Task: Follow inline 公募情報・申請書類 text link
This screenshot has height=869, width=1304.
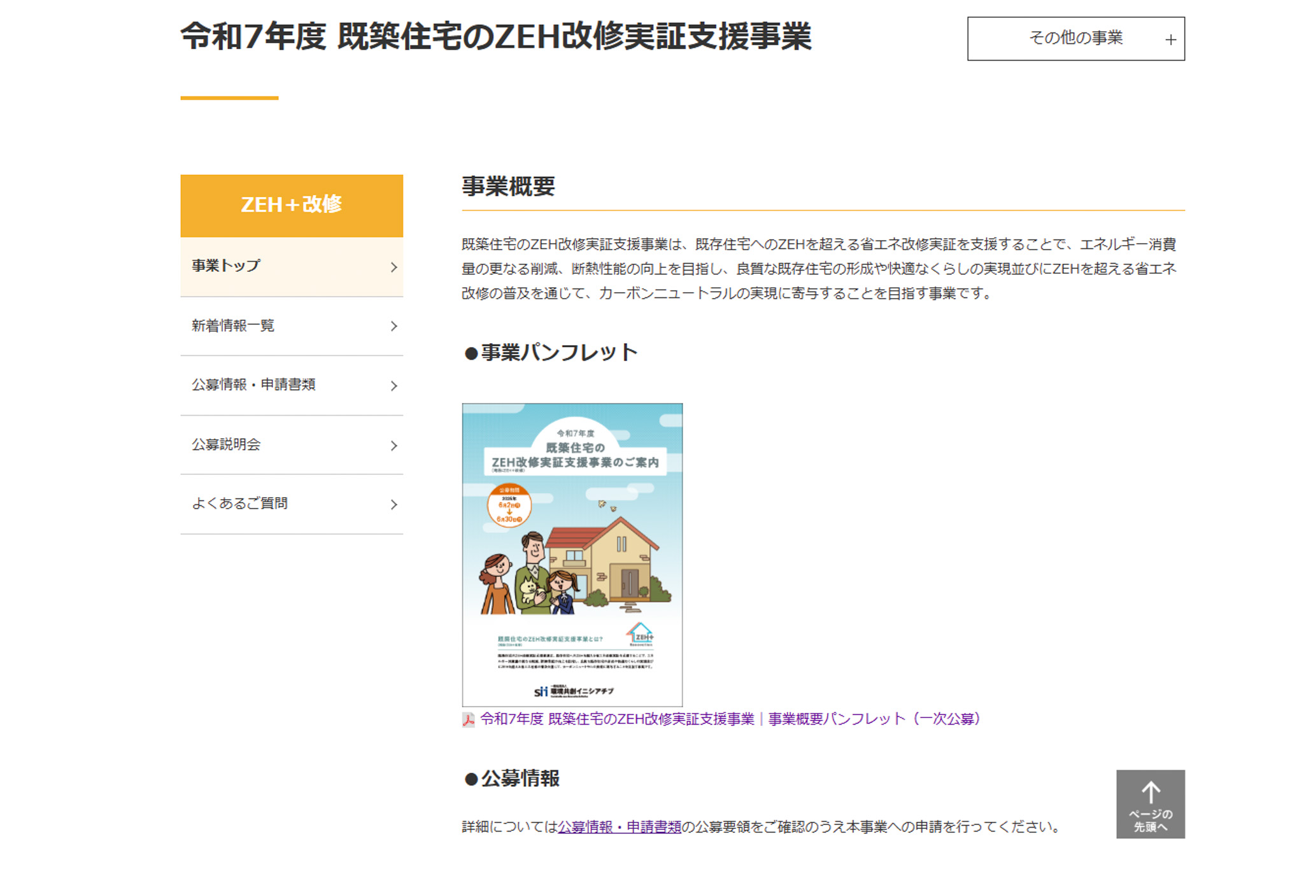Action: [x=619, y=827]
